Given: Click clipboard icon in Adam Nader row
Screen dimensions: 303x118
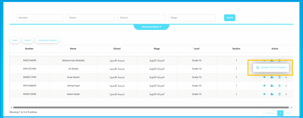Looking at the screenshot, I should pos(279,94).
